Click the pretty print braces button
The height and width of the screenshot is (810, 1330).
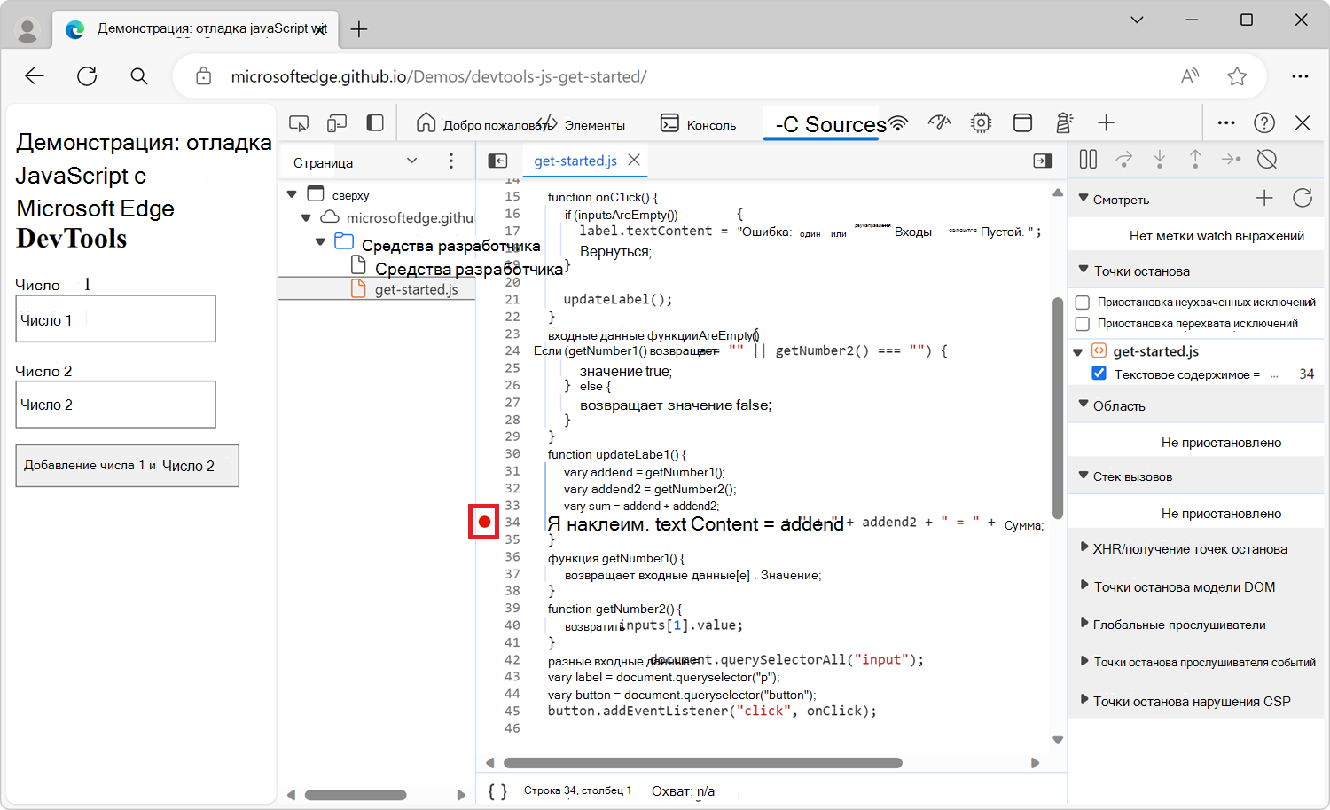tap(498, 791)
